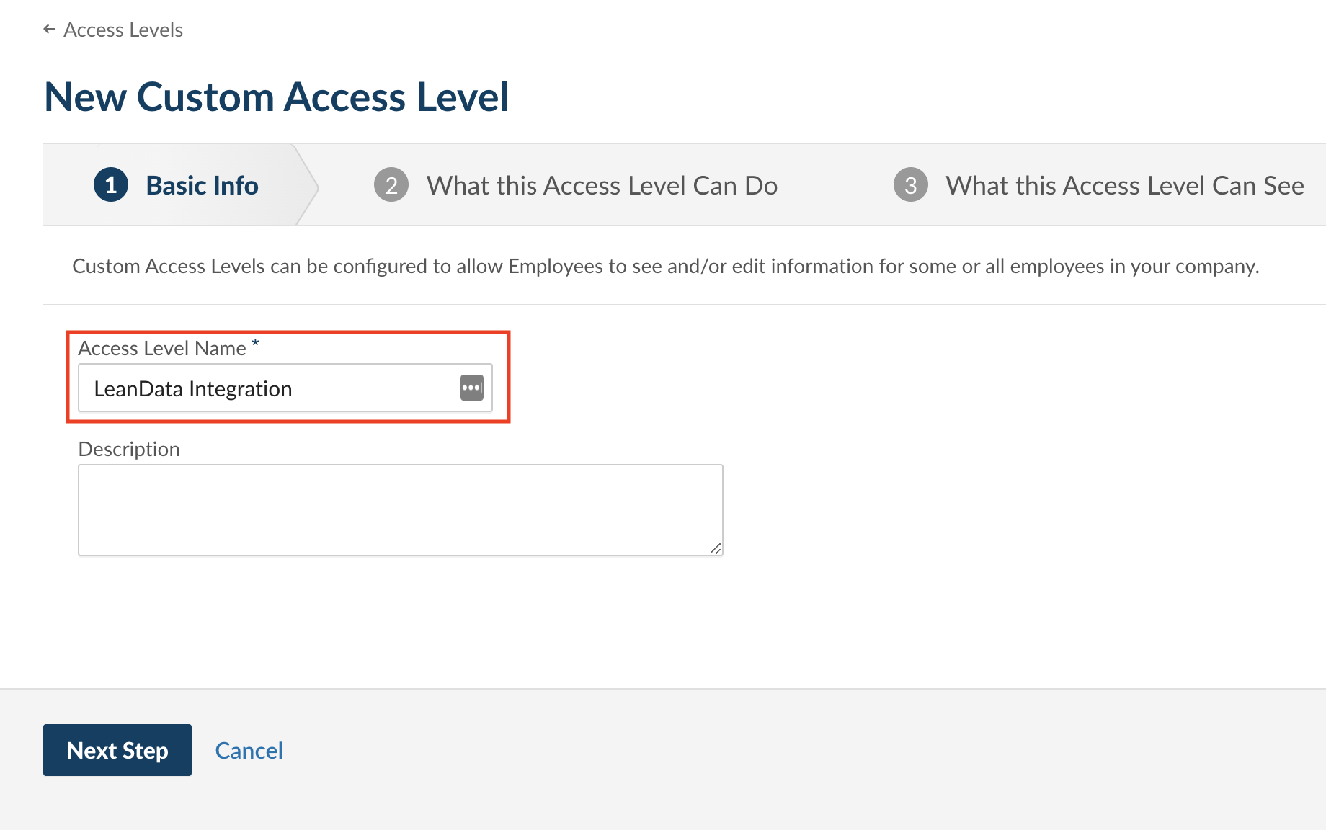Click the New Custom Access Level heading
1326x830 pixels.
276,97
